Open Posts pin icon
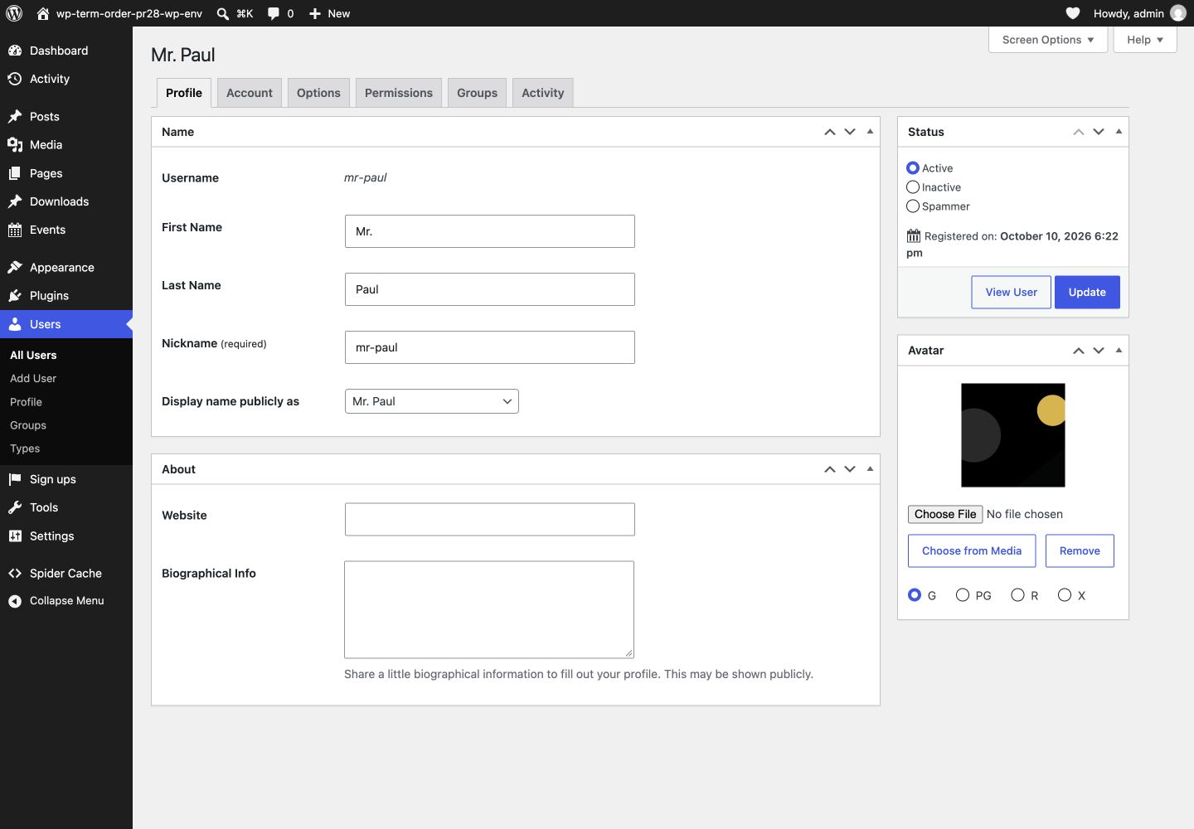1194x829 pixels. [15, 116]
